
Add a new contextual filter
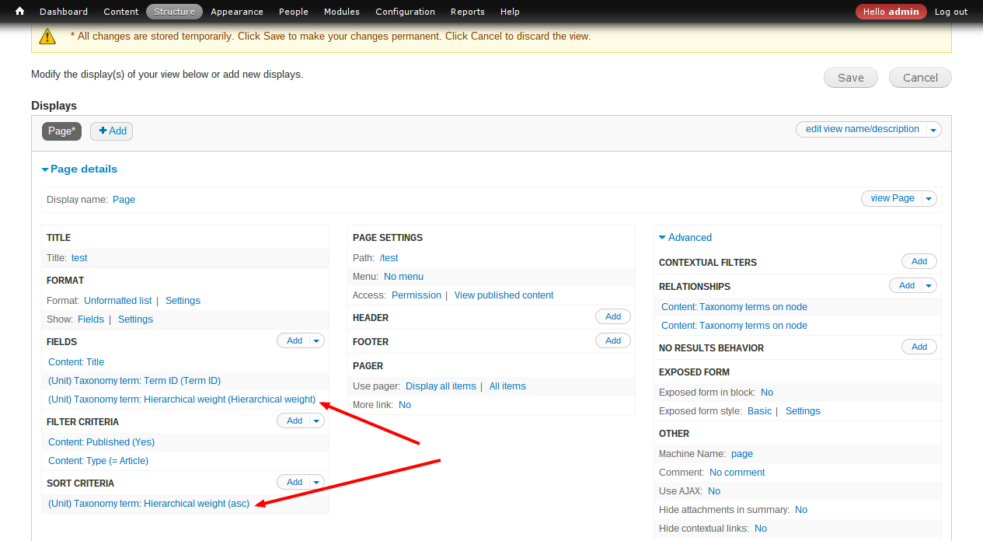(x=919, y=262)
